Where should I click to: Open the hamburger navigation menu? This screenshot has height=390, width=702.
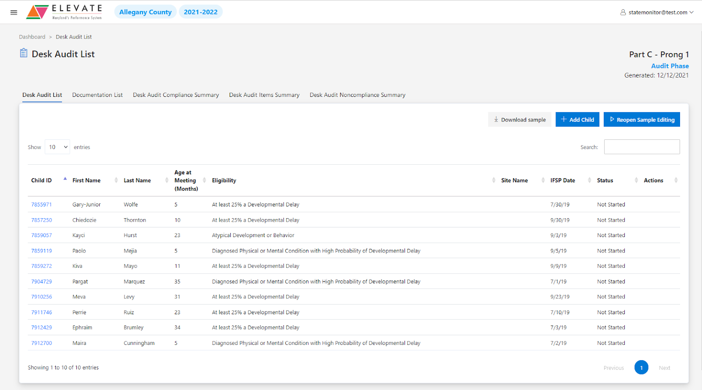[14, 13]
